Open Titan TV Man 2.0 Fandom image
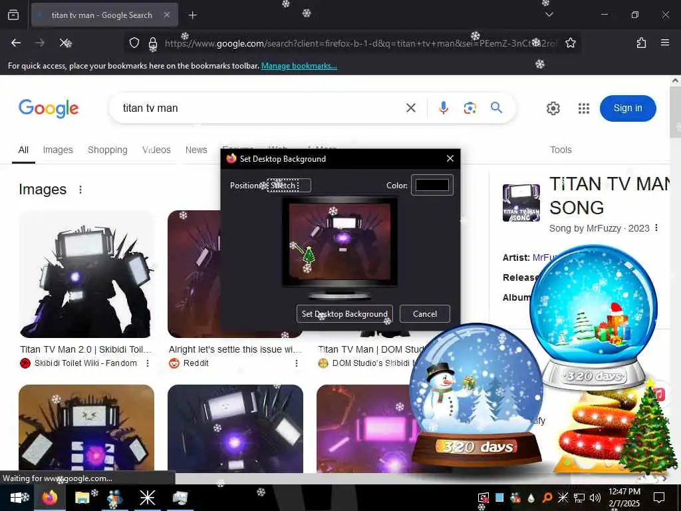The width and height of the screenshot is (681, 511). click(x=86, y=274)
